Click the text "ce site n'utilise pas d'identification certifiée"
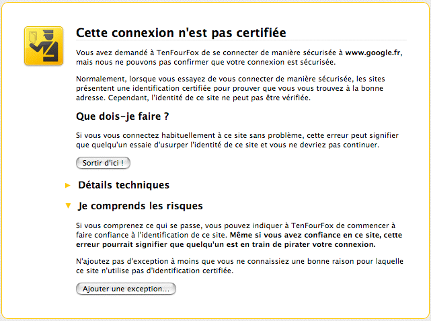Image resolution: width=431 pixels, height=321 pixels. point(155,271)
